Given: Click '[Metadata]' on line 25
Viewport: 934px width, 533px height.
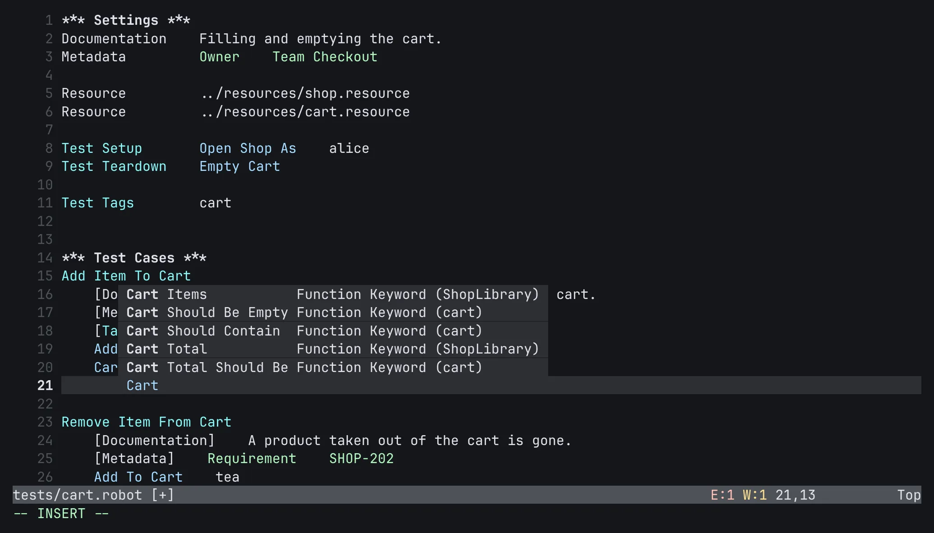Looking at the screenshot, I should point(134,458).
